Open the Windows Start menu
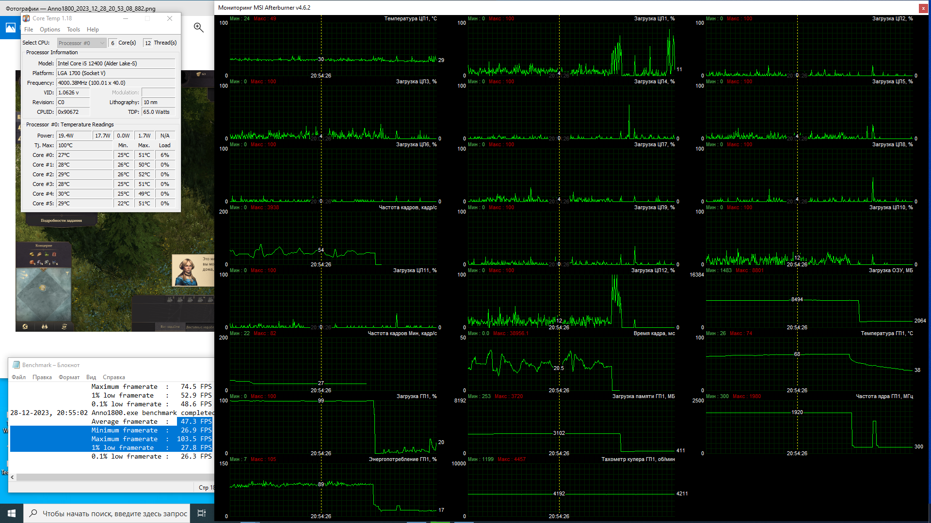The image size is (931, 523). coord(12,513)
